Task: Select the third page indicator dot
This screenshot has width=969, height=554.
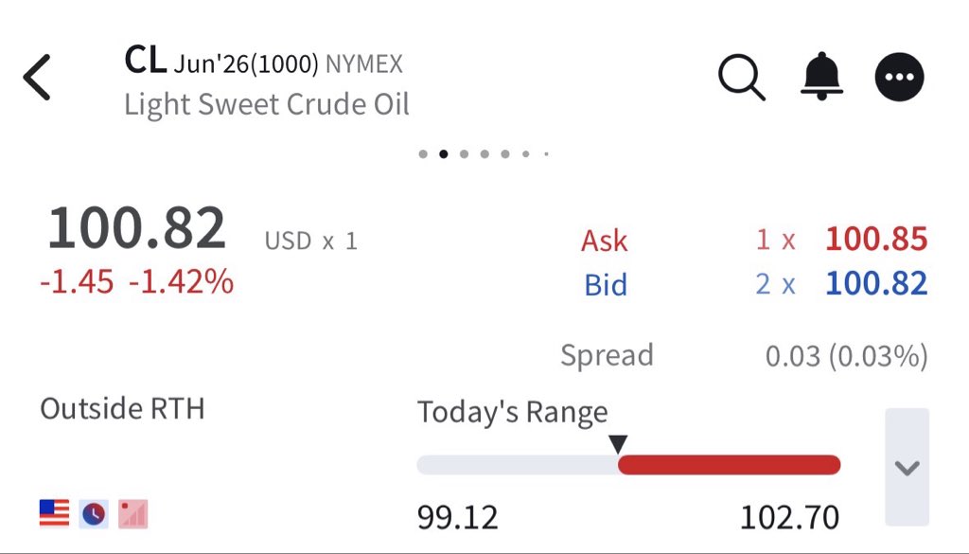Action: click(x=464, y=154)
